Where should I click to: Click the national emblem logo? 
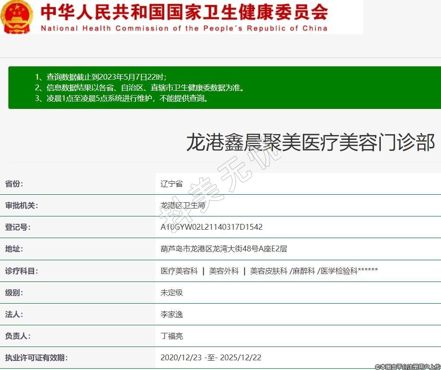(17, 17)
